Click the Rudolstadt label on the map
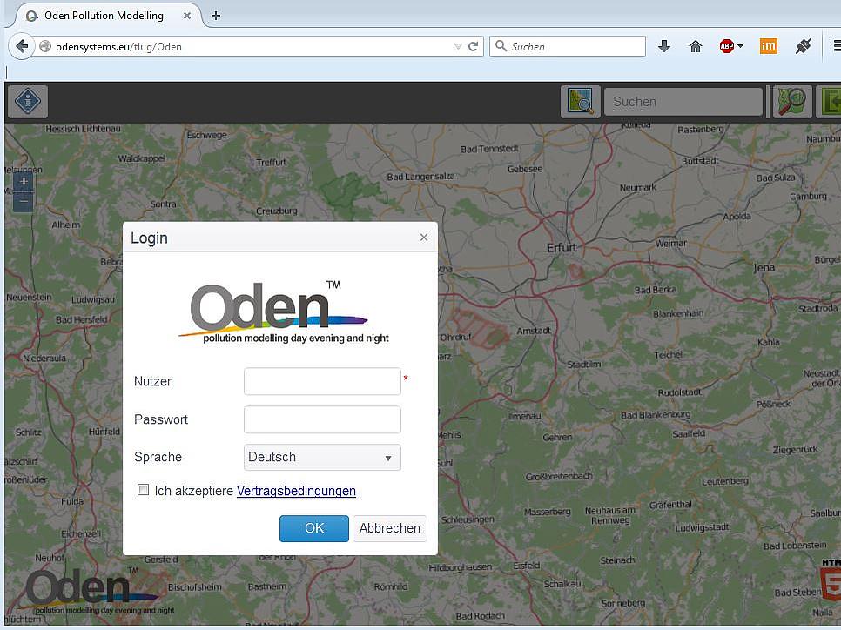Image resolution: width=841 pixels, height=630 pixels. click(680, 392)
